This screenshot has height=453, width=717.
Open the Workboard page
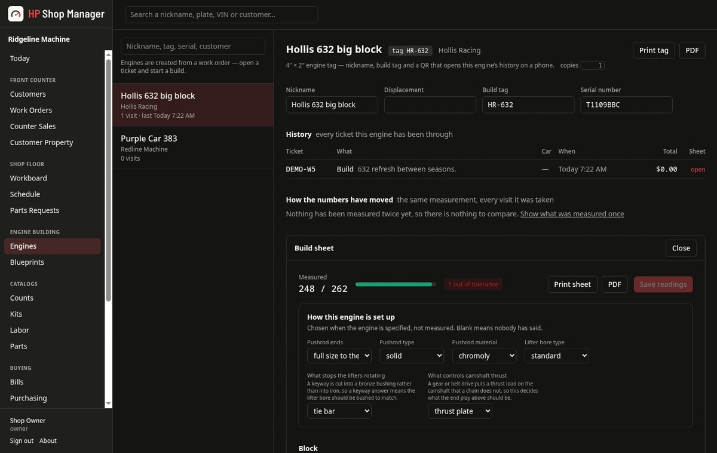click(52, 178)
